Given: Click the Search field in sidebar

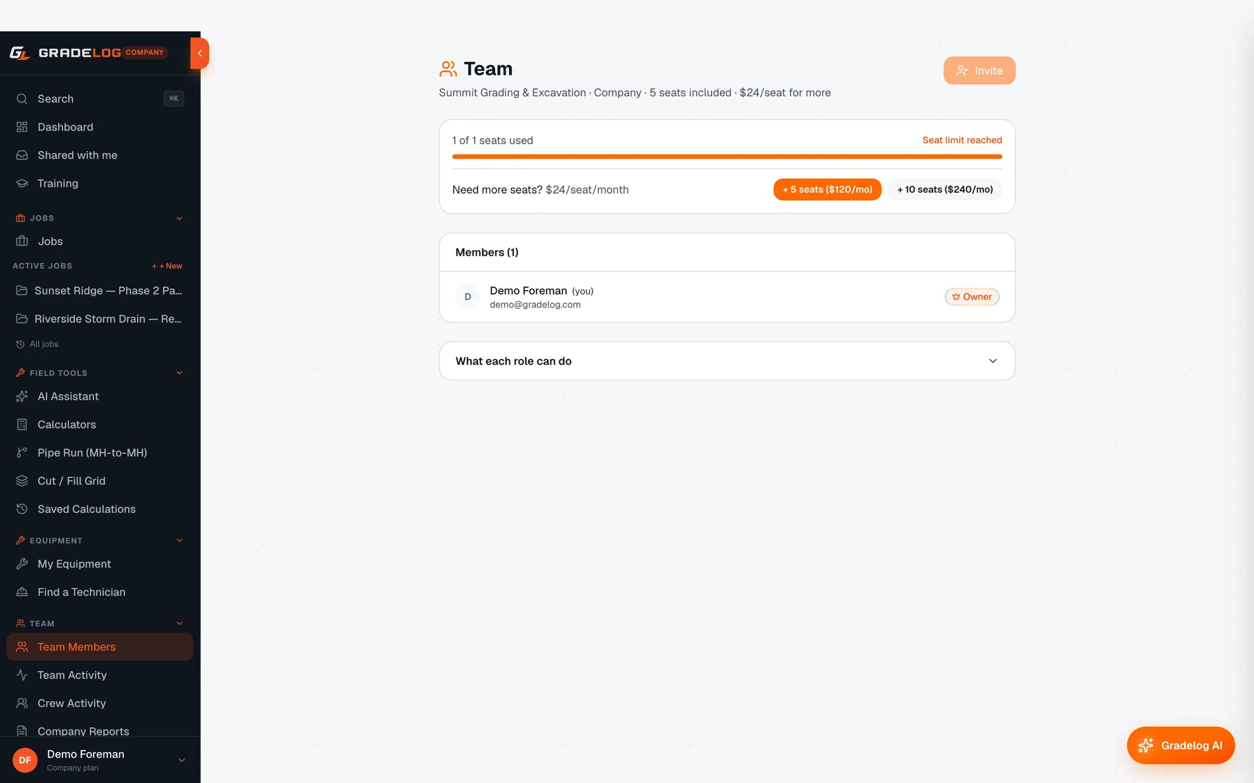Looking at the screenshot, I should click(x=99, y=98).
